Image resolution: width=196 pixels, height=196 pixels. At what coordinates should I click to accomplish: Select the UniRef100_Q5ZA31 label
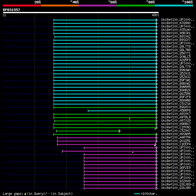point(176,73)
